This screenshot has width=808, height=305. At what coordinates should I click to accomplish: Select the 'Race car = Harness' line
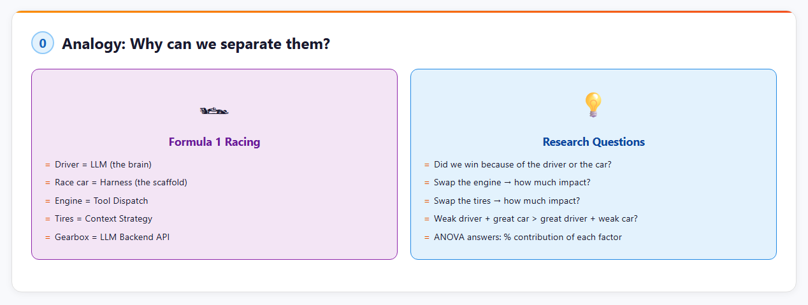[120, 182]
